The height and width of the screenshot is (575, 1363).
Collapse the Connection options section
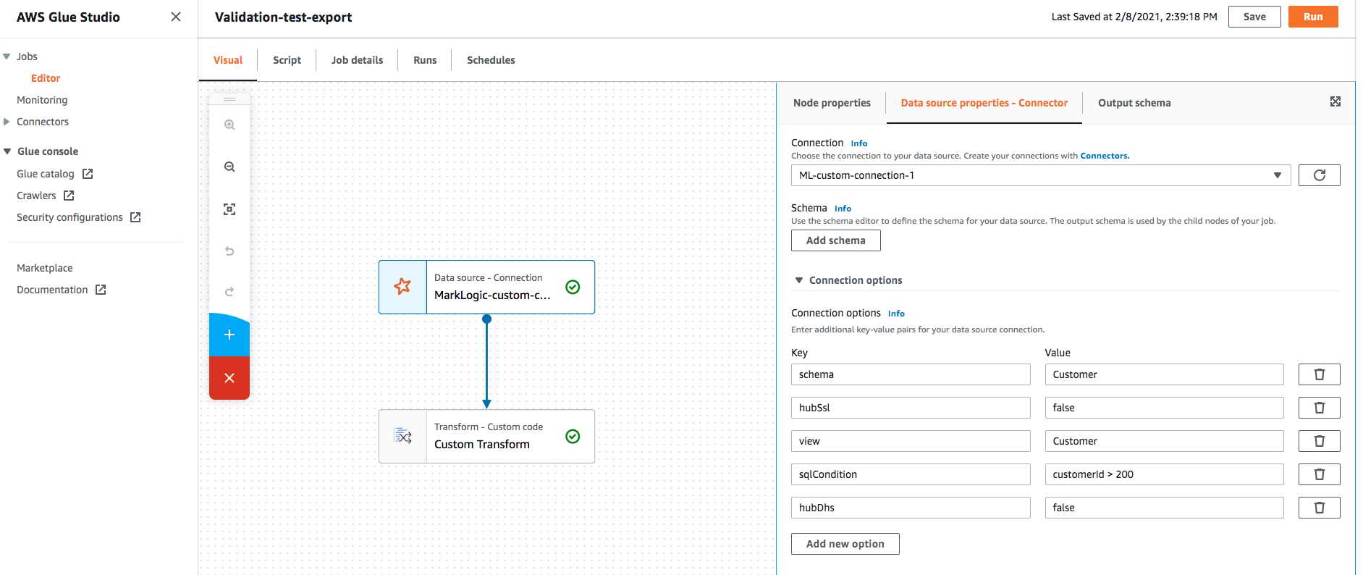[x=799, y=280]
